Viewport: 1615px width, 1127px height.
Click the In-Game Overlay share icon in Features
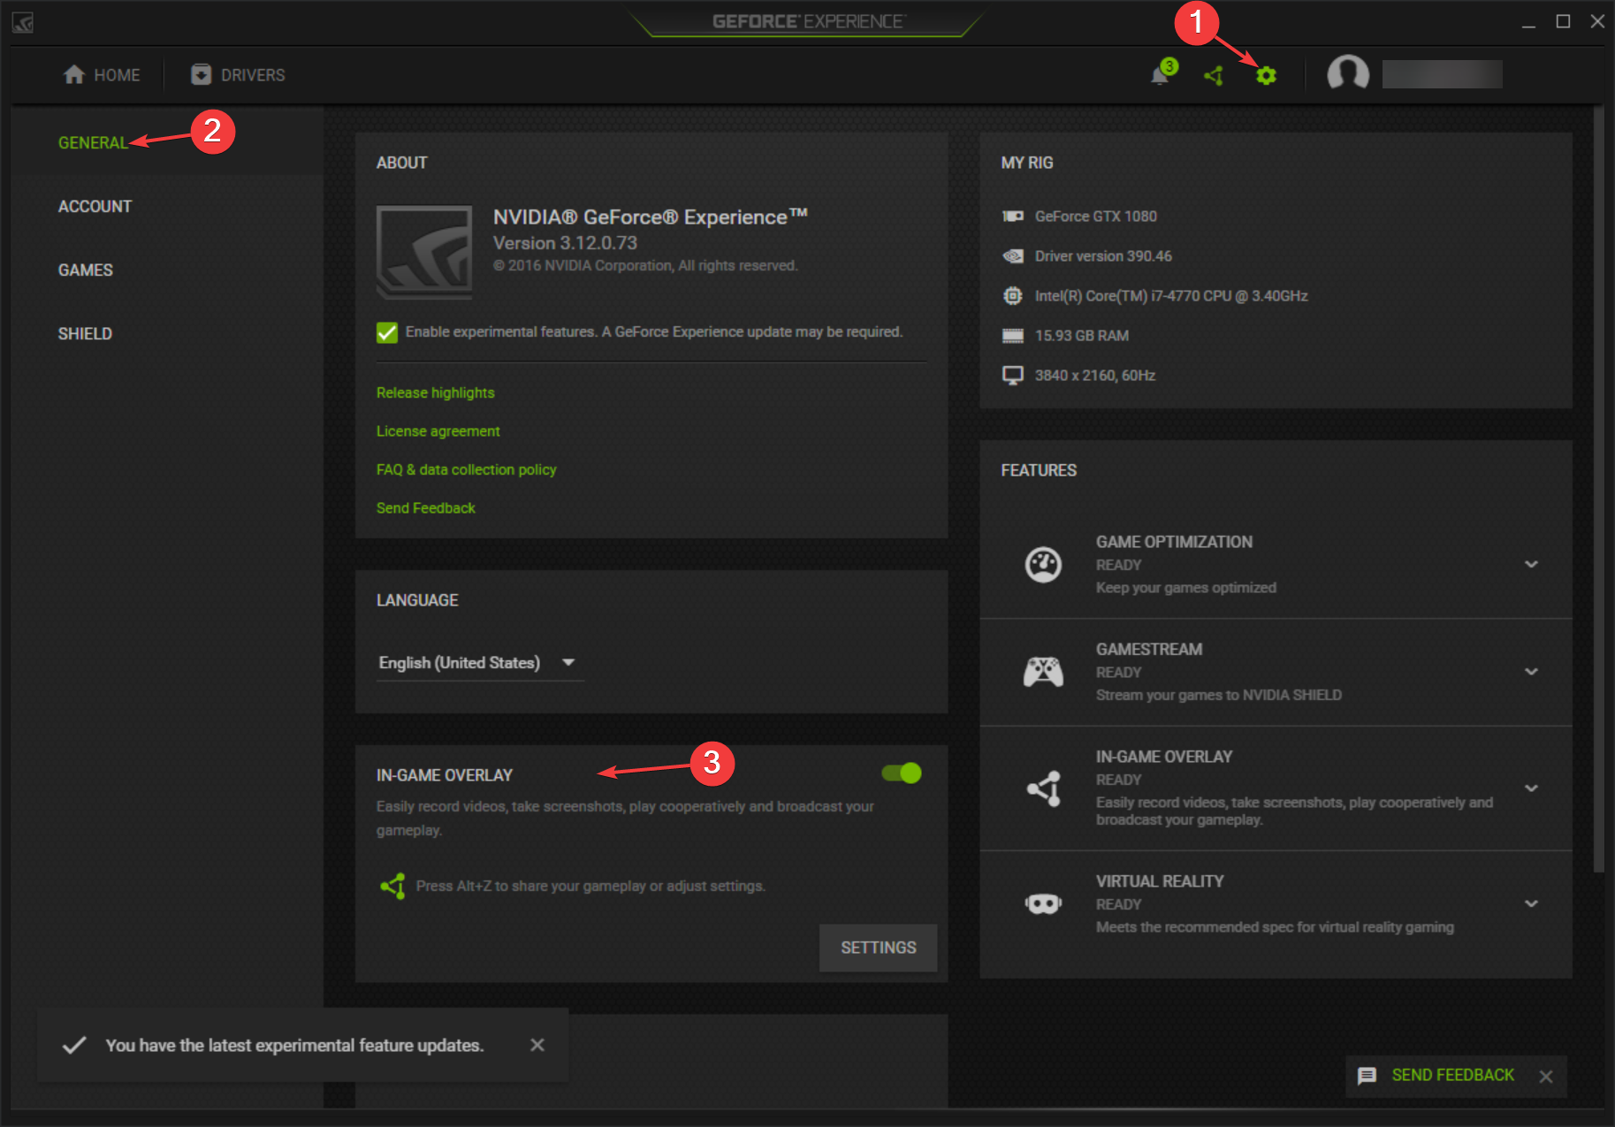(x=1043, y=788)
